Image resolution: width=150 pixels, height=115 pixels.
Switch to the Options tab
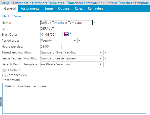(x=64, y=9)
